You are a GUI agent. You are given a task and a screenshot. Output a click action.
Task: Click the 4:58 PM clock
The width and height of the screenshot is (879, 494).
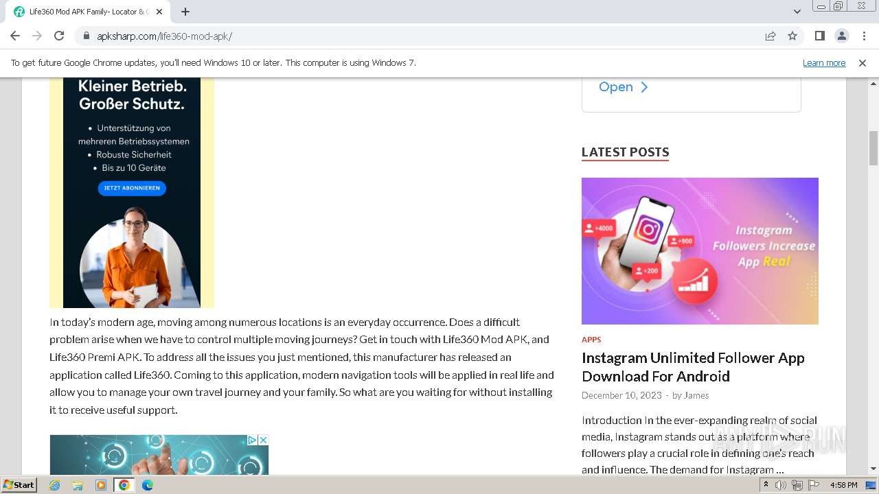pyautogui.click(x=843, y=485)
